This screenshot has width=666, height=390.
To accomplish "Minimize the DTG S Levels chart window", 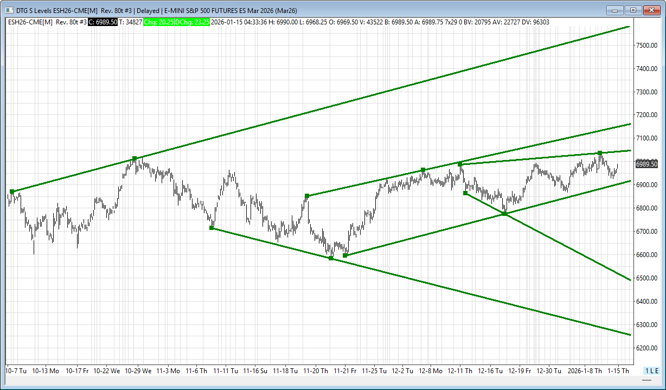I will pyautogui.click(x=614, y=10).
